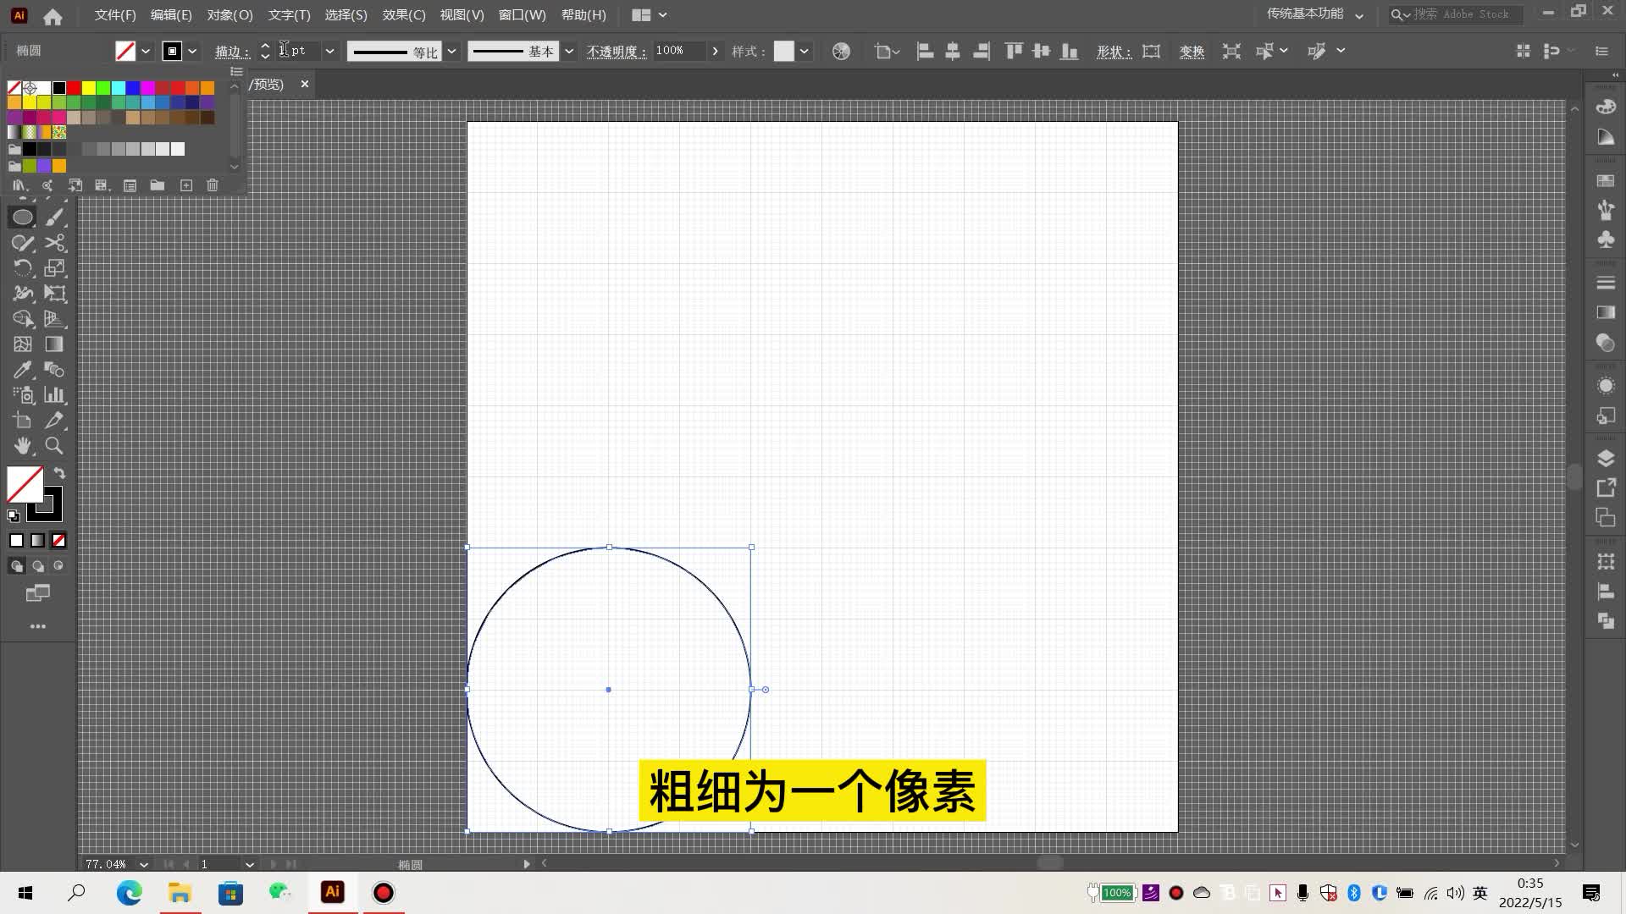Select the Gradient tool
Screen dimensions: 1626x914
54,344
